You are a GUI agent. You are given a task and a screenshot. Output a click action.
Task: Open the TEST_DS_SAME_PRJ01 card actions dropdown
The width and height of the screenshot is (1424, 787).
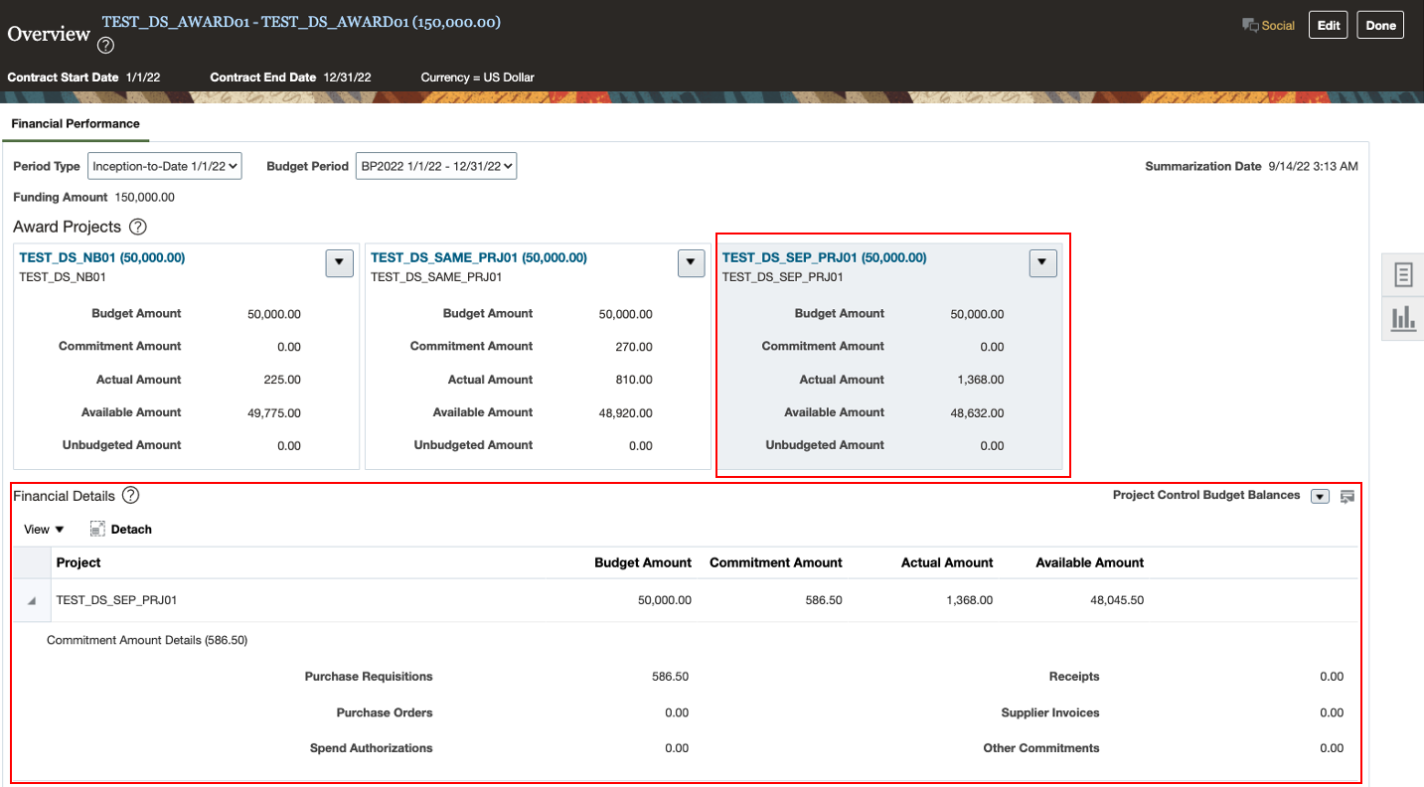click(691, 263)
